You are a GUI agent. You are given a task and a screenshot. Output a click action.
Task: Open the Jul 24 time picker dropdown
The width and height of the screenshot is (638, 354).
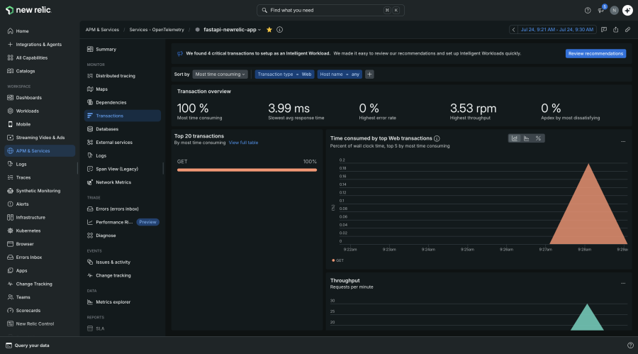(x=556, y=30)
